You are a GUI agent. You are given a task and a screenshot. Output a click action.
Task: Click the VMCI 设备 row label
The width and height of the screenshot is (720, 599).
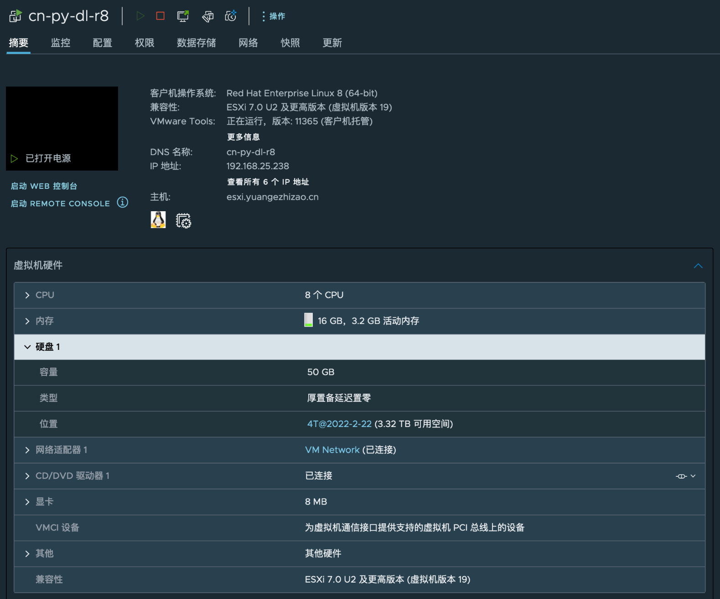[x=57, y=528]
